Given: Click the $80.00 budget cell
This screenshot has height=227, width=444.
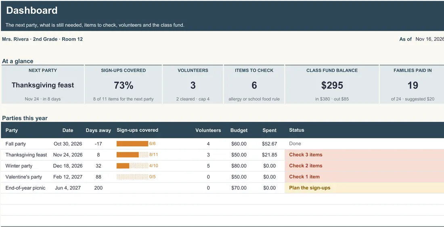Looking at the screenshot, I should pyautogui.click(x=239, y=166).
